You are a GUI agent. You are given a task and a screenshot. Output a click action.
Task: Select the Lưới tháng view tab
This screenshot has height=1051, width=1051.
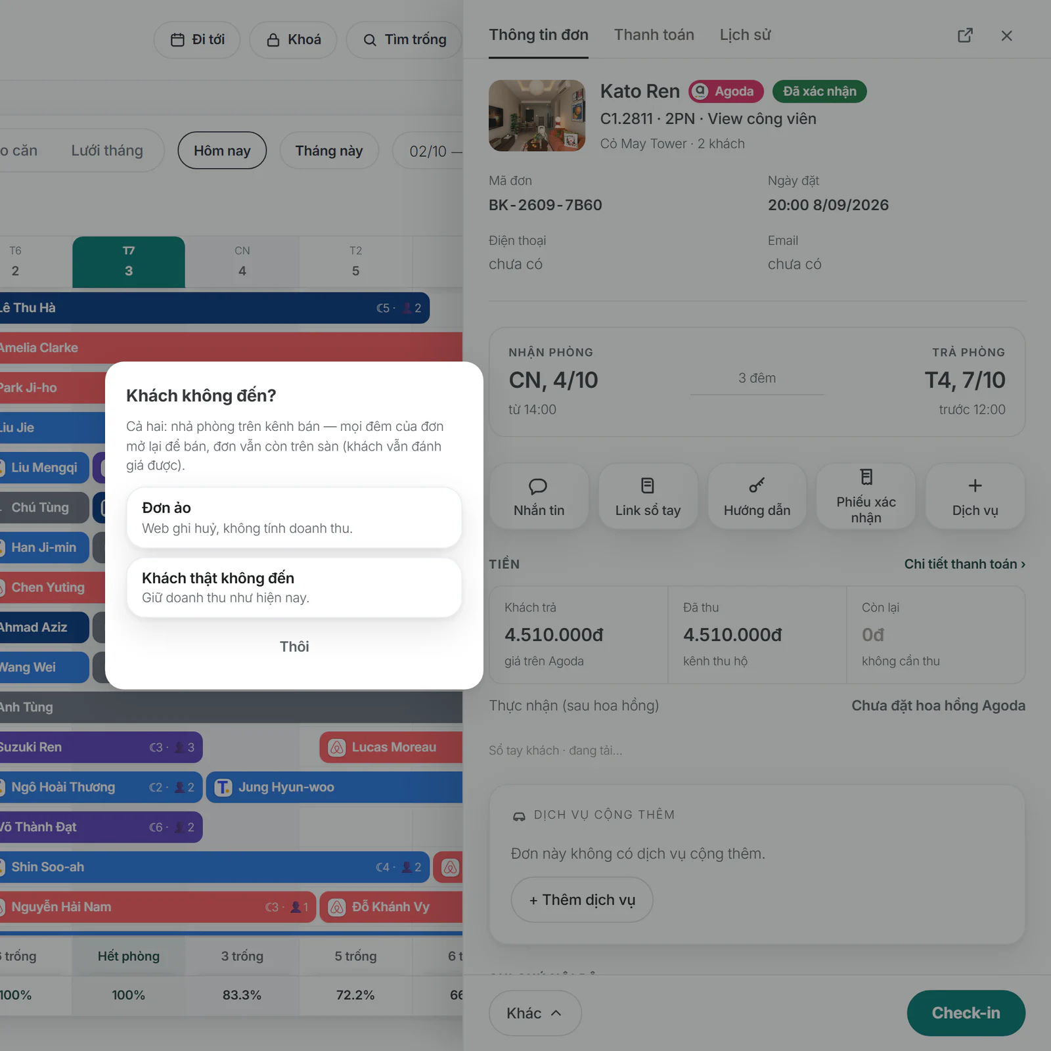(x=107, y=150)
